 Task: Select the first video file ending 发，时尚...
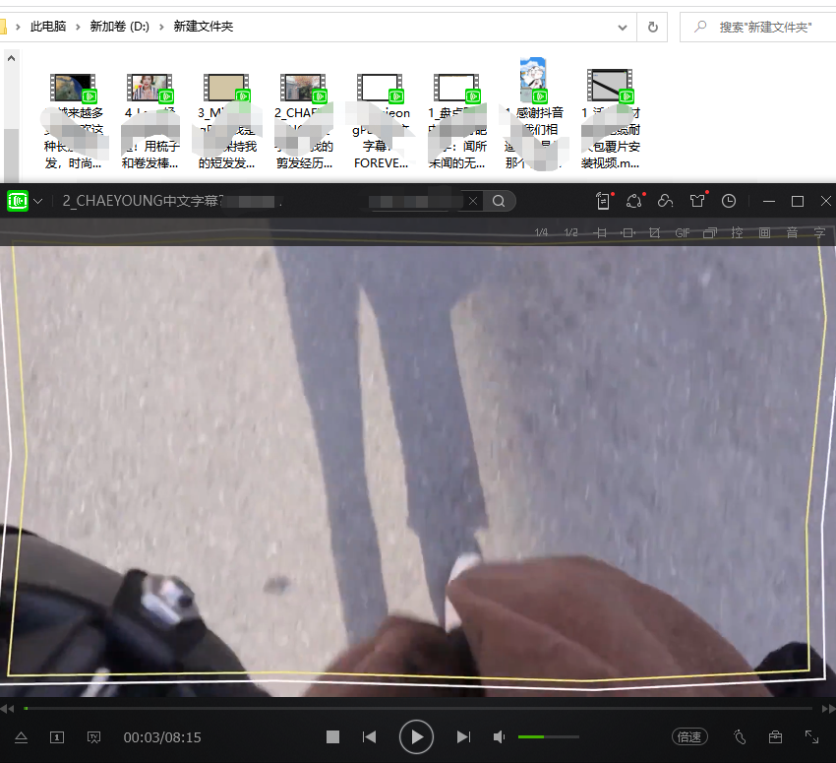[x=73, y=122]
